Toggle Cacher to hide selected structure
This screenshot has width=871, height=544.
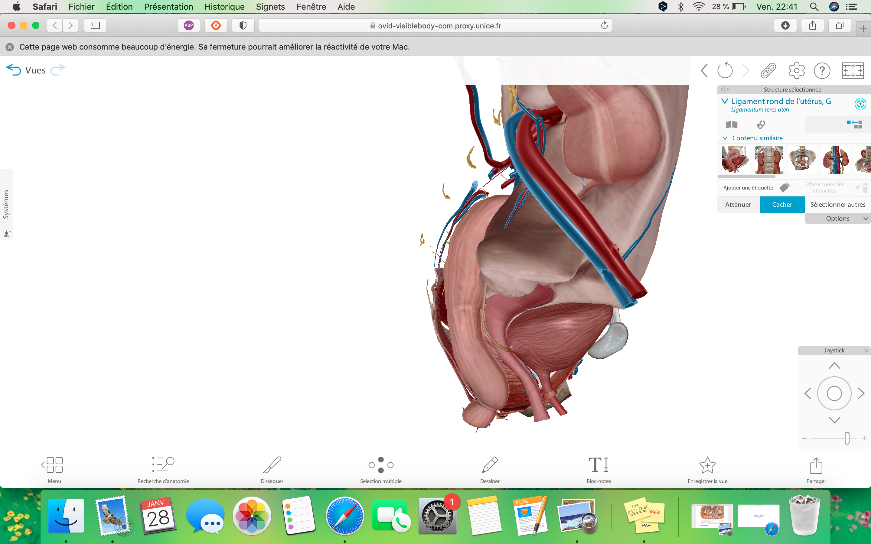782,204
